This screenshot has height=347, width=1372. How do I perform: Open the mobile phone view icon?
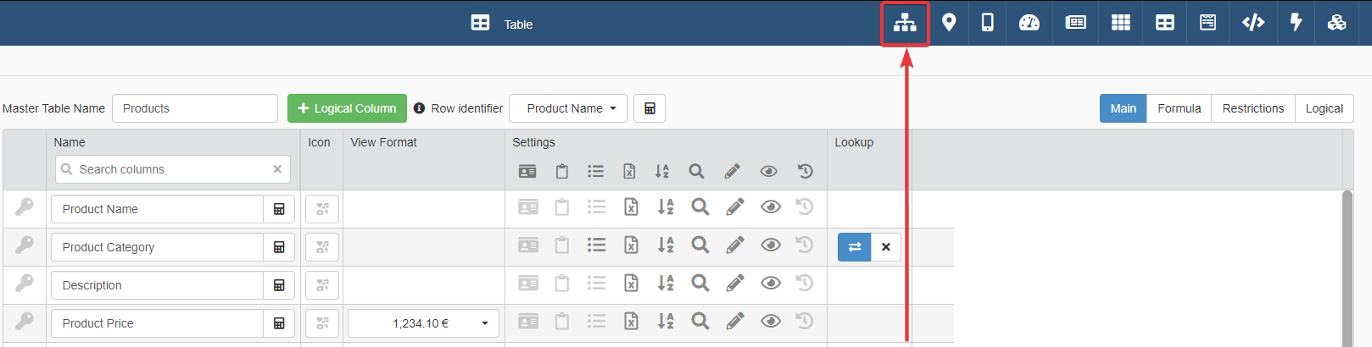(987, 23)
